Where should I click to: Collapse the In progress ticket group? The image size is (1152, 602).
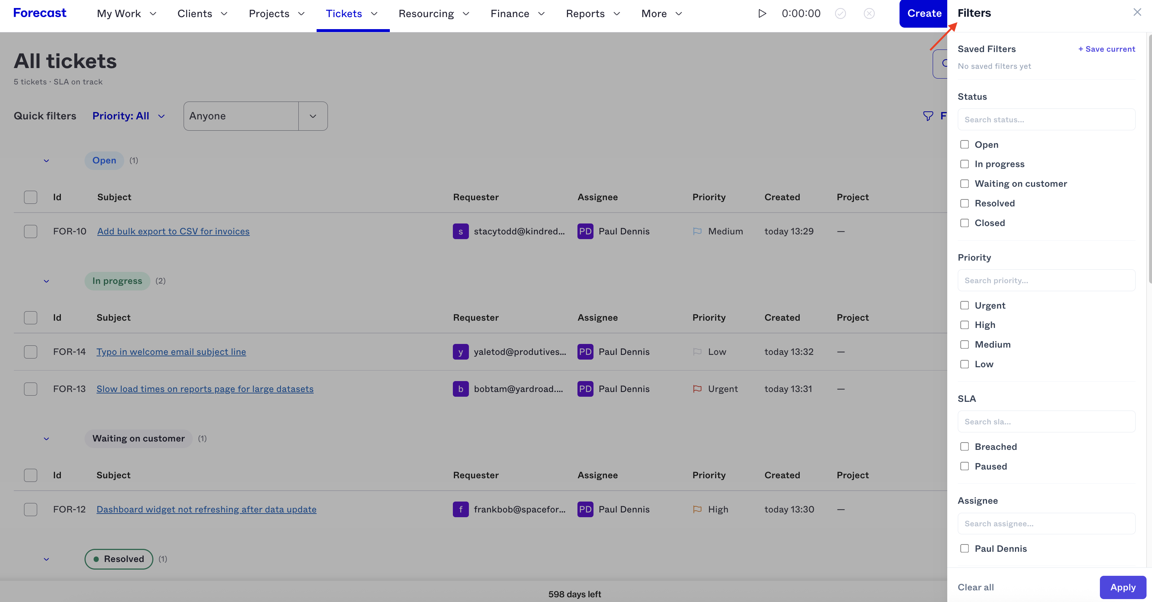click(46, 281)
